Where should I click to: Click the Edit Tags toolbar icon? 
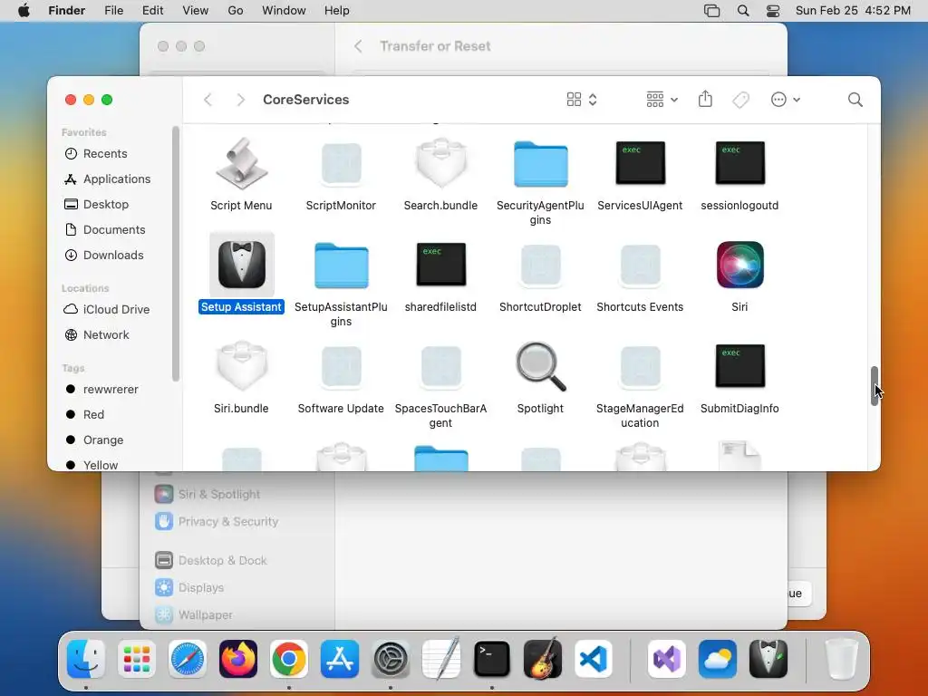click(740, 100)
